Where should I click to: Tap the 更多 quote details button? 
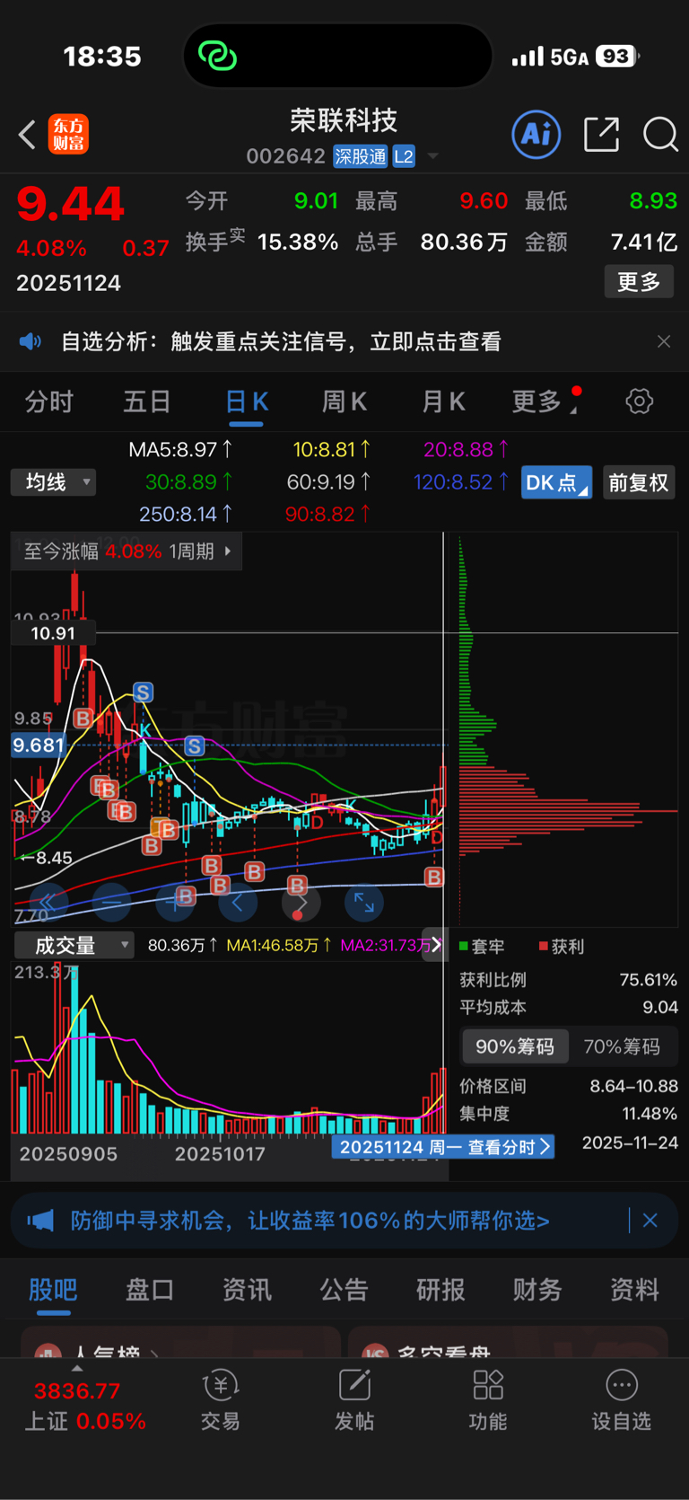639,282
